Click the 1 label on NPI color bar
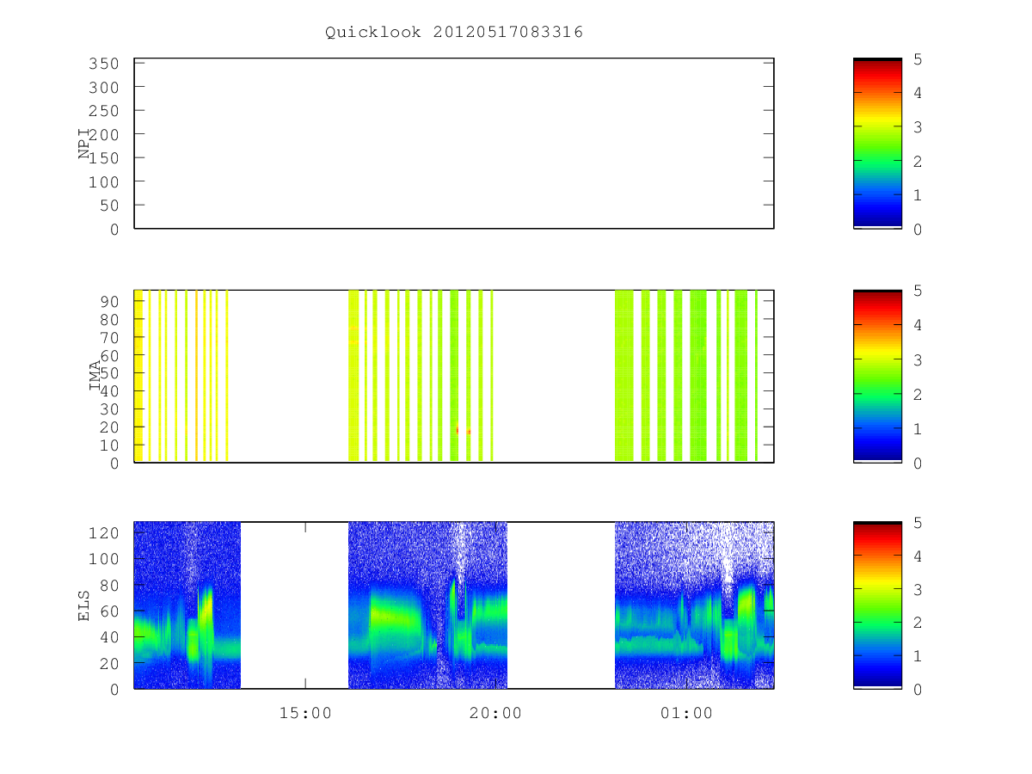 click(918, 194)
